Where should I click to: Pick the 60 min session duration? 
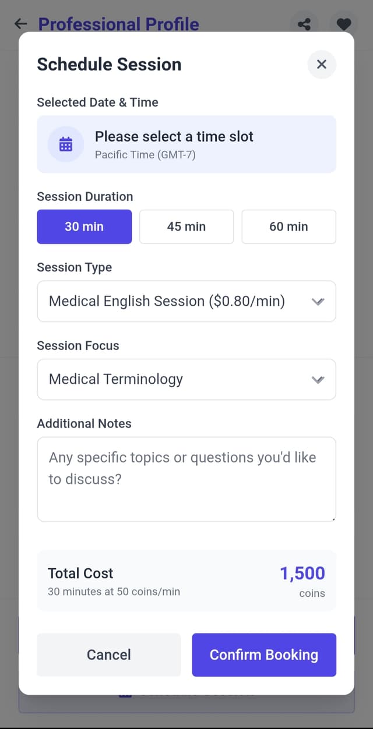[x=289, y=227]
